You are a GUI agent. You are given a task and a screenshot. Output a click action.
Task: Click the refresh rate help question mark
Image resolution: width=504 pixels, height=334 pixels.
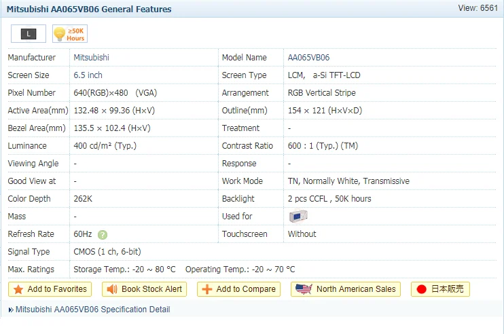102,235
